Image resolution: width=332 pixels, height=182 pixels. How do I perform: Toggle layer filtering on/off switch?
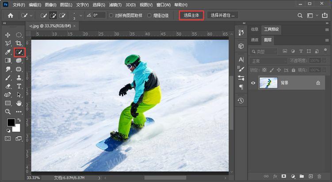pos(325,50)
